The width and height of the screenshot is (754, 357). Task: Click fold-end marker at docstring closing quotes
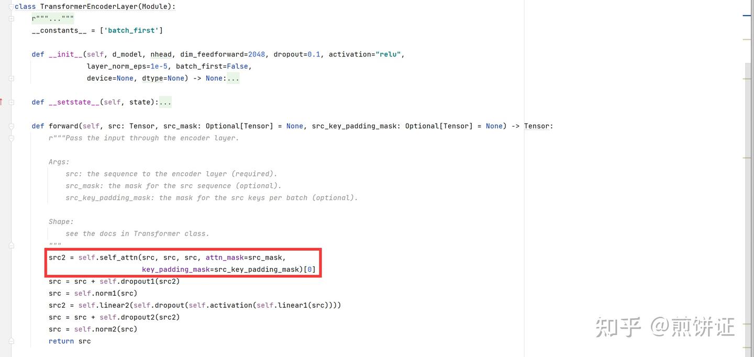(x=11, y=245)
